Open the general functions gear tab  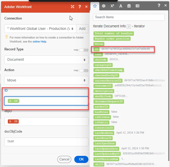[104, 6]
